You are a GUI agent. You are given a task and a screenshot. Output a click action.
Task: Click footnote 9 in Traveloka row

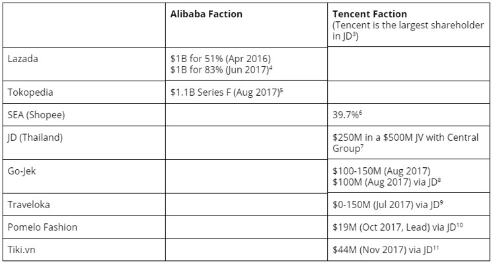(441, 202)
